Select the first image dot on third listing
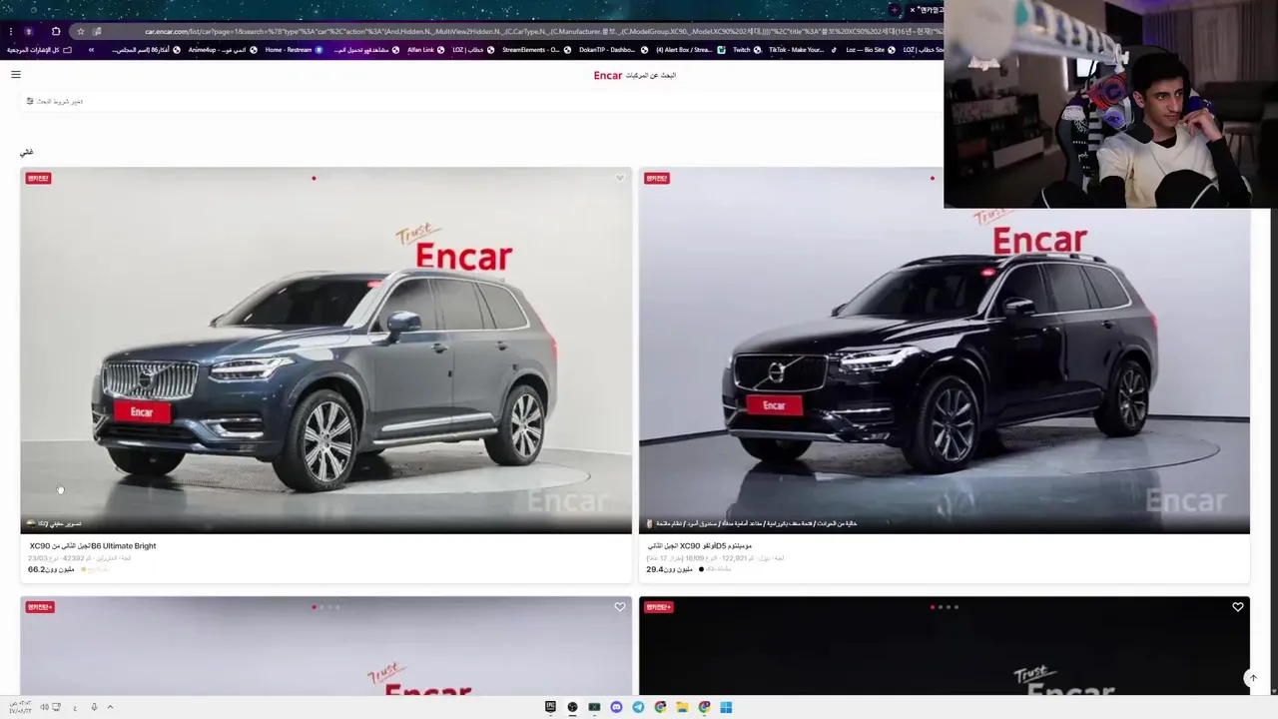Screen dimensions: 1278x719 (x=314, y=607)
